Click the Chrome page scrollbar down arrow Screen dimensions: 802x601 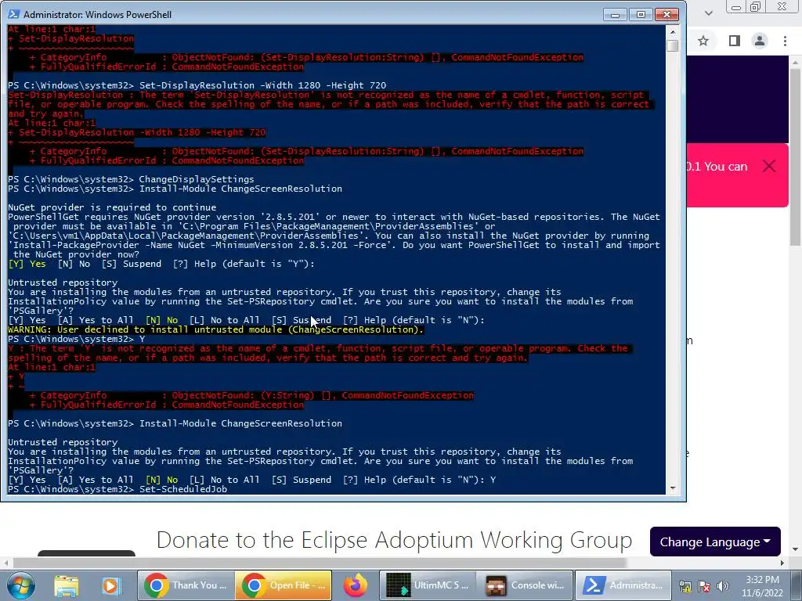pos(796,549)
